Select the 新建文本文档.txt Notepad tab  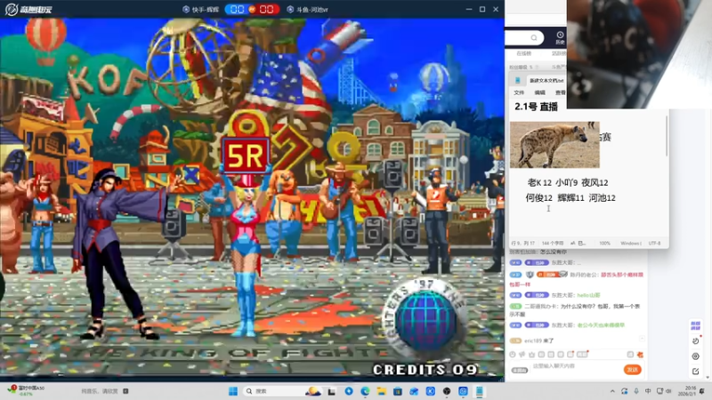point(546,81)
